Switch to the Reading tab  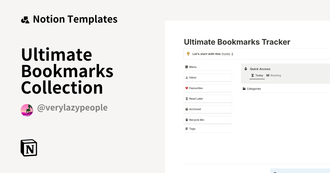(x=274, y=75)
